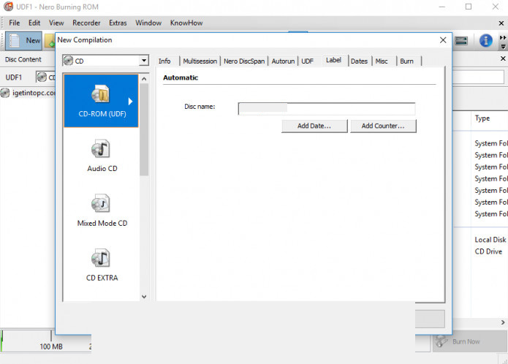Screen dimensions: 508x364
Task: Click the Disc Content panel label
Action: point(23,60)
